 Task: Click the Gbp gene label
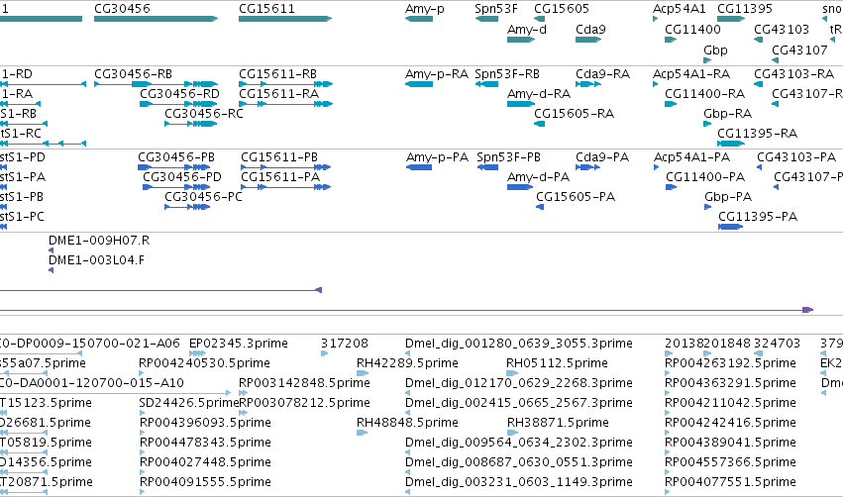pyautogui.click(x=715, y=50)
